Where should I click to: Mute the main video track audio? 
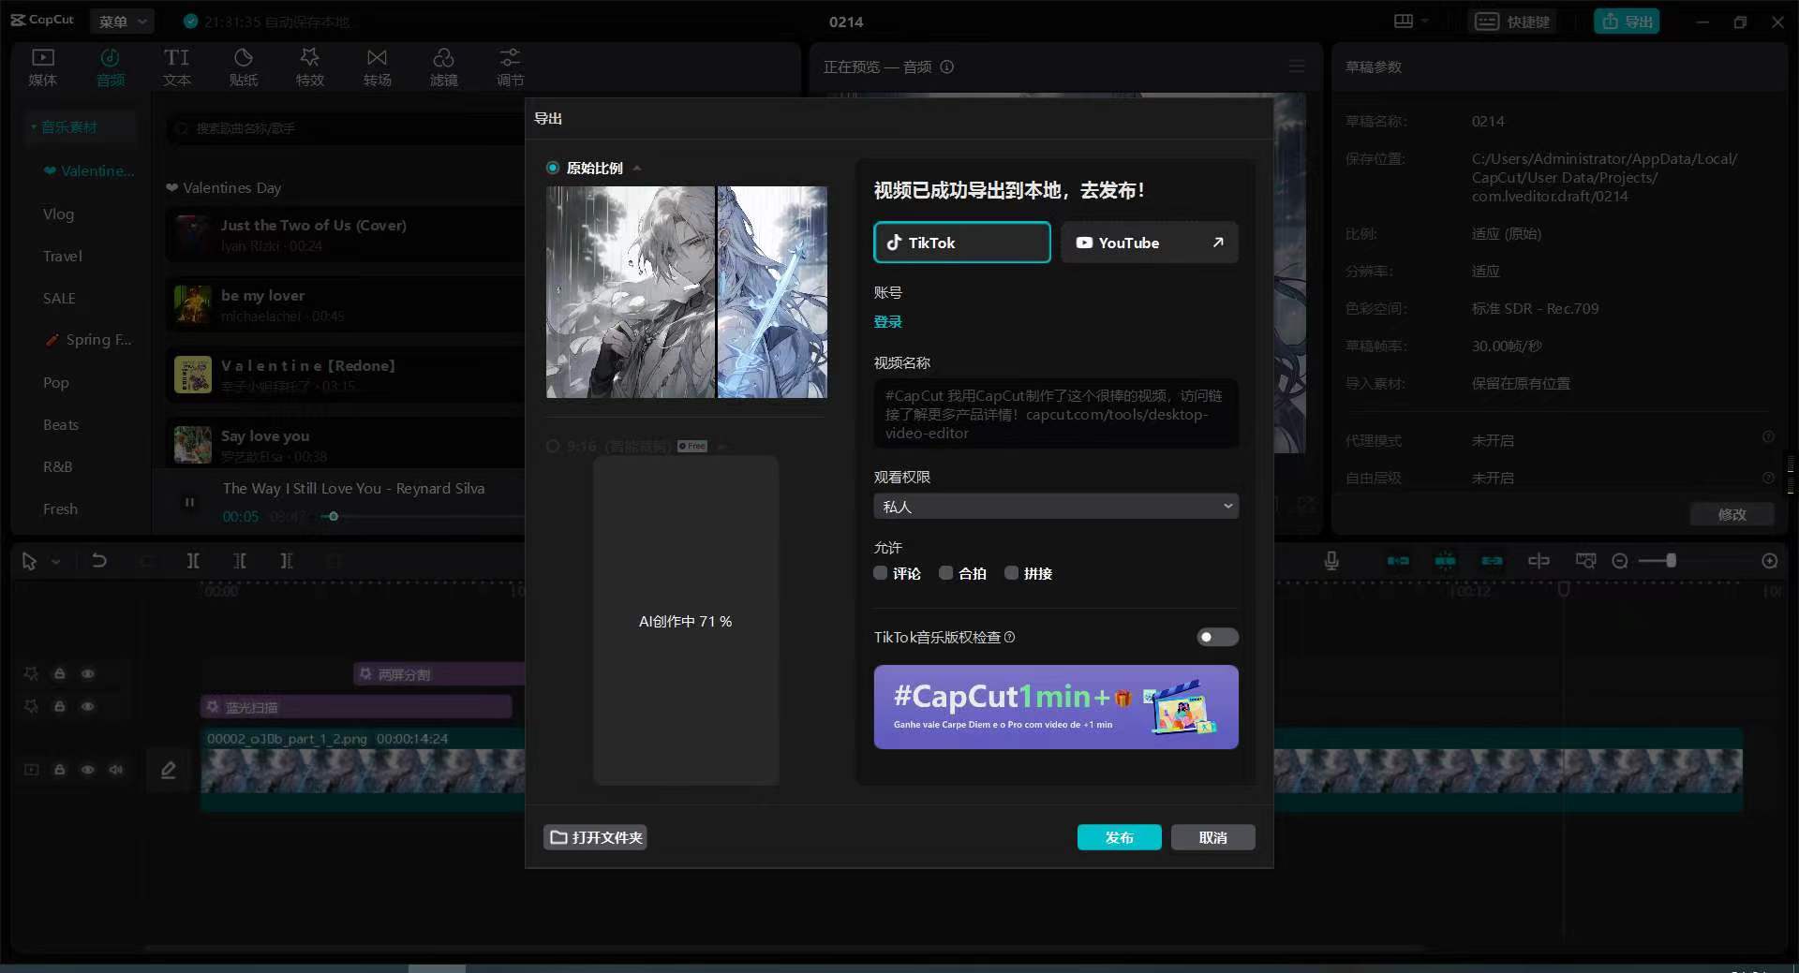(115, 770)
